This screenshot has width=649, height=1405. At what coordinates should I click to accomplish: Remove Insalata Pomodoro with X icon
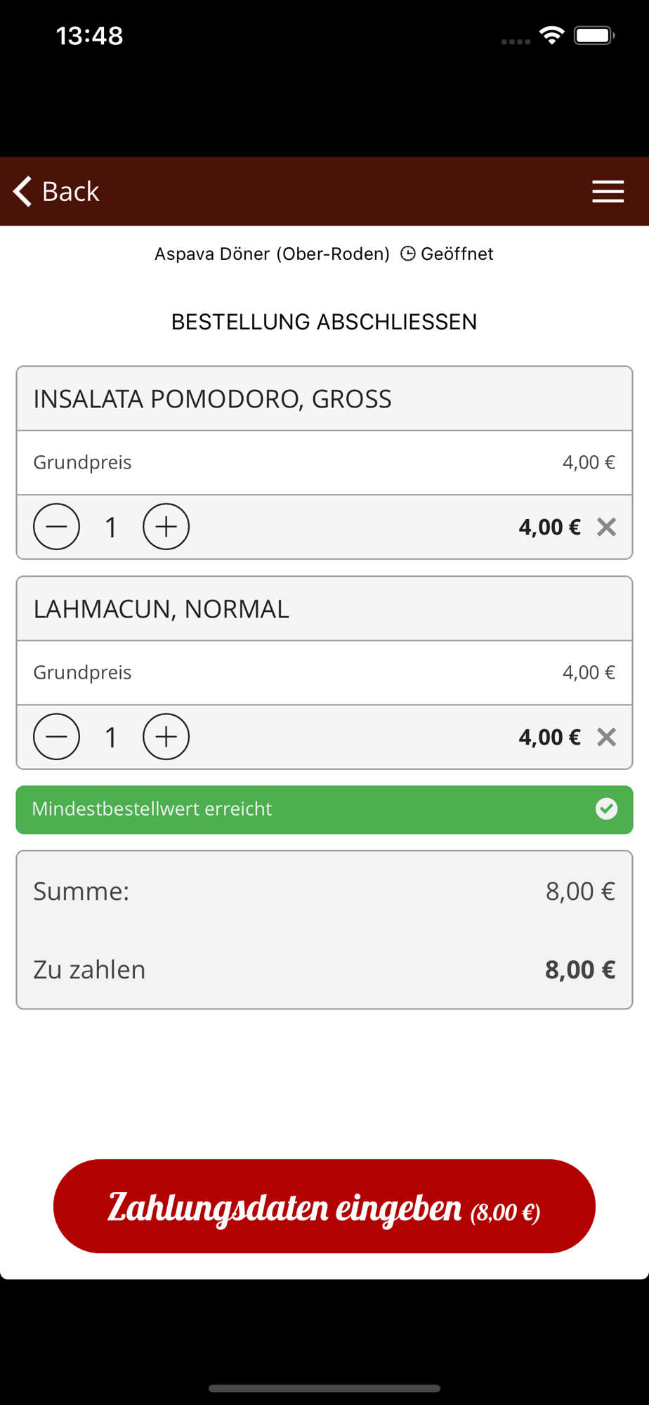click(606, 527)
